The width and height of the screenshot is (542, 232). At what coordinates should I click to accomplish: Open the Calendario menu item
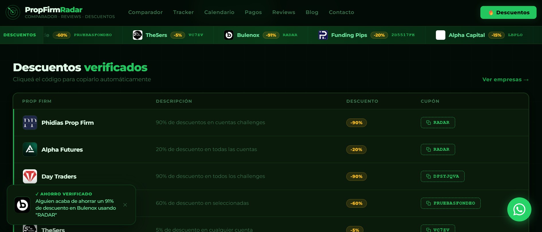(219, 12)
